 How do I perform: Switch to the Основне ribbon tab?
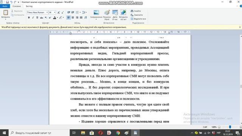17,6
